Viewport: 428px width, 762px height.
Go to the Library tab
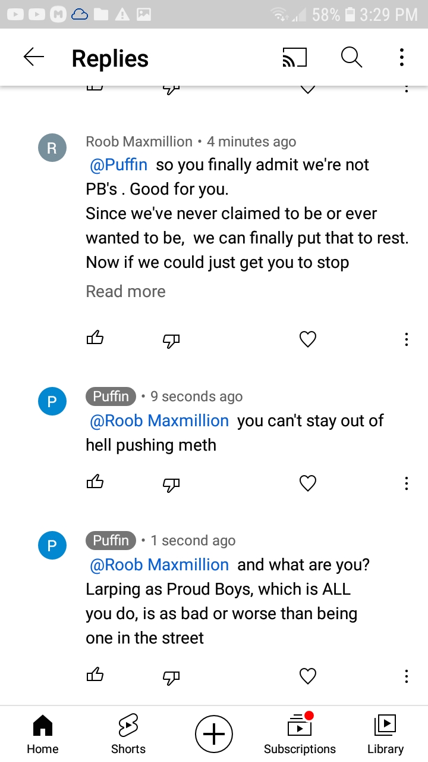pos(385,735)
